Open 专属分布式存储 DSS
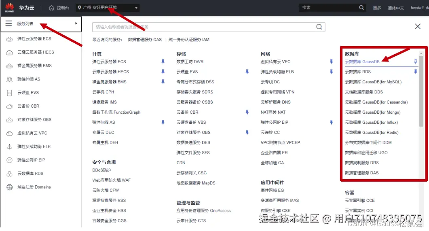The width and height of the screenshot is (429, 231). pyautogui.click(x=195, y=82)
